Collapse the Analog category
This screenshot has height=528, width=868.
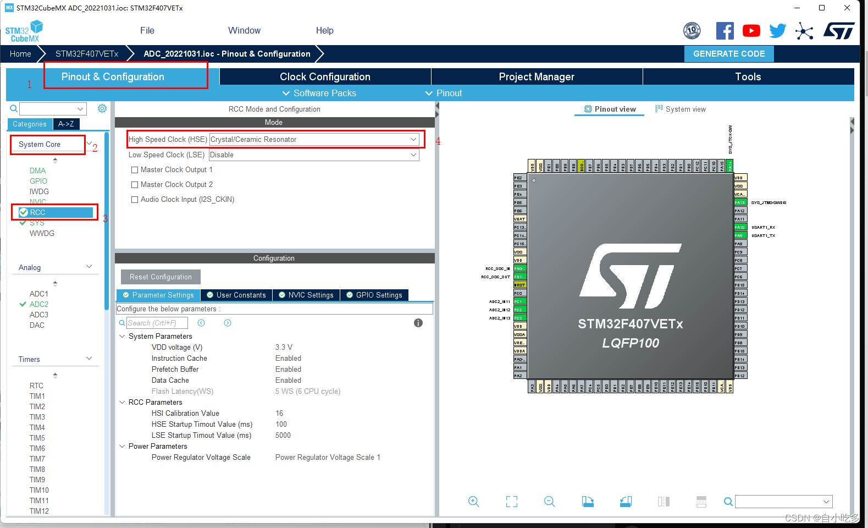[89, 267]
